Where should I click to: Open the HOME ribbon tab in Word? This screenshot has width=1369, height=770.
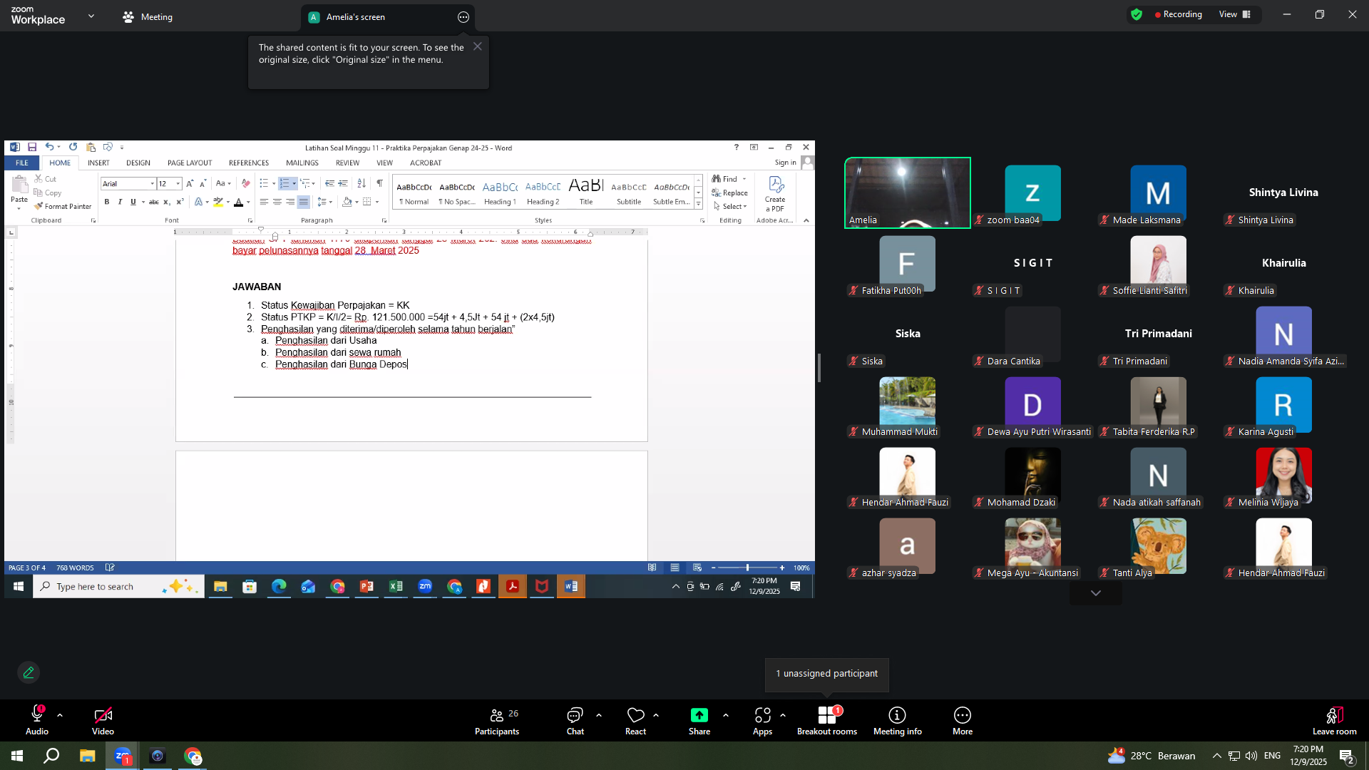[60, 163]
